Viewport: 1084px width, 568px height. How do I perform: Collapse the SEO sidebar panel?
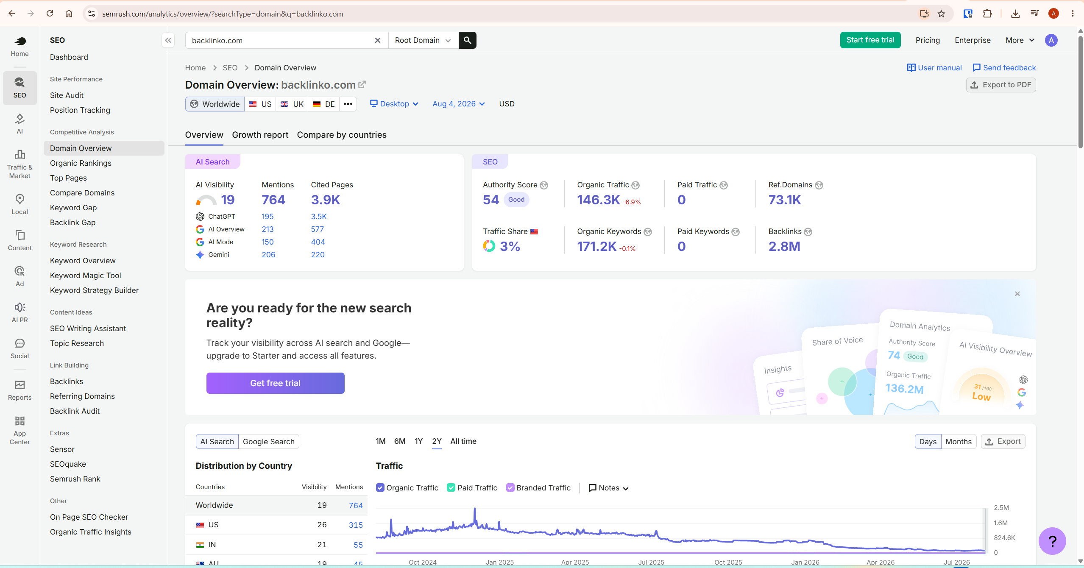tap(168, 40)
